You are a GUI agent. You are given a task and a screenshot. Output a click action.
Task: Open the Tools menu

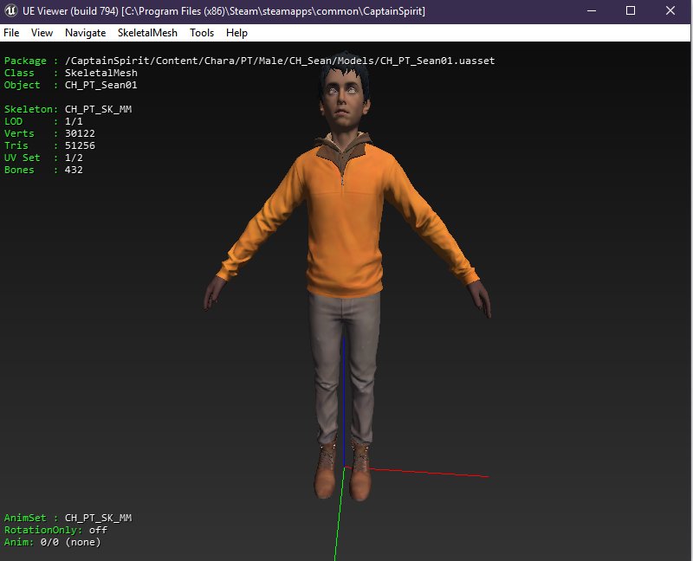202,33
